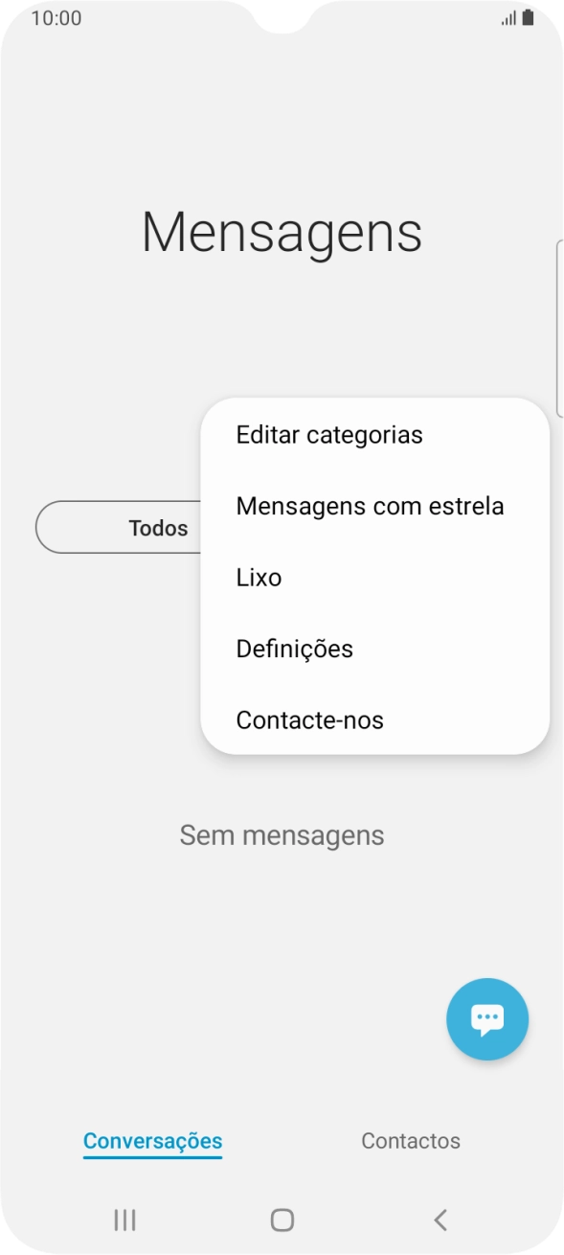The height and width of the screenshot is (1255, 564).
Task: Select Contacte-nos in the menu
Action: 310,719
